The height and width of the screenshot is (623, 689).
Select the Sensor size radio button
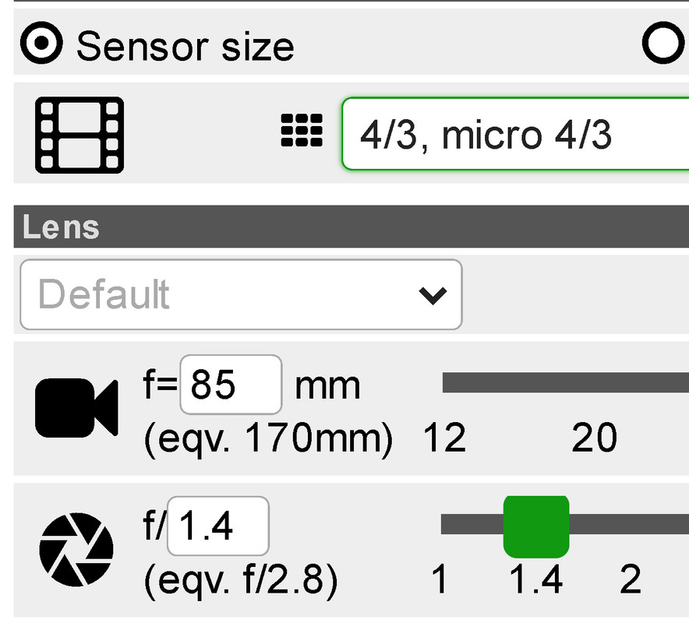coord(41,46)
